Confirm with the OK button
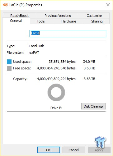Image resolution: width=113 pixels, height=156 pixels. click(x=49, y=150)
